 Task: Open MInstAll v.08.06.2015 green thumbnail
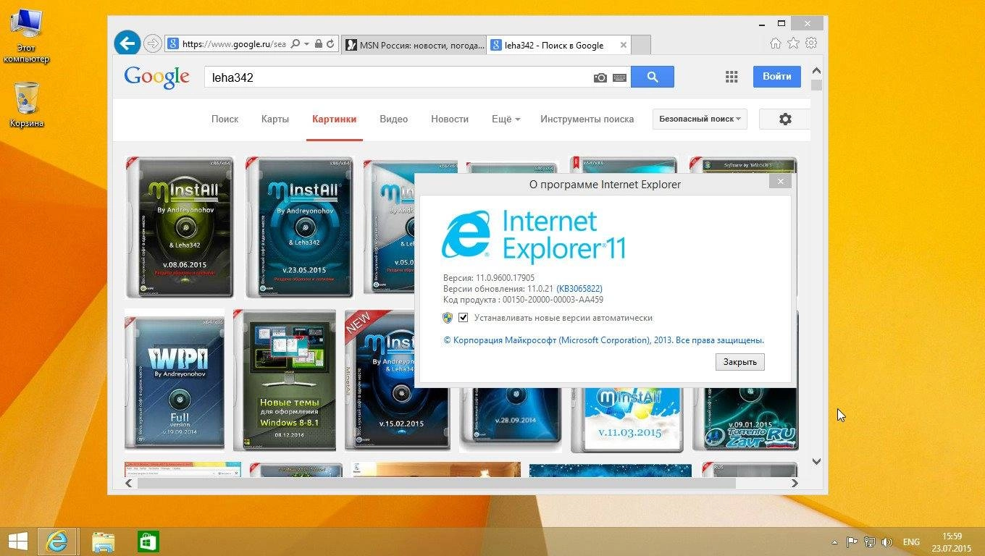[180, 227]
